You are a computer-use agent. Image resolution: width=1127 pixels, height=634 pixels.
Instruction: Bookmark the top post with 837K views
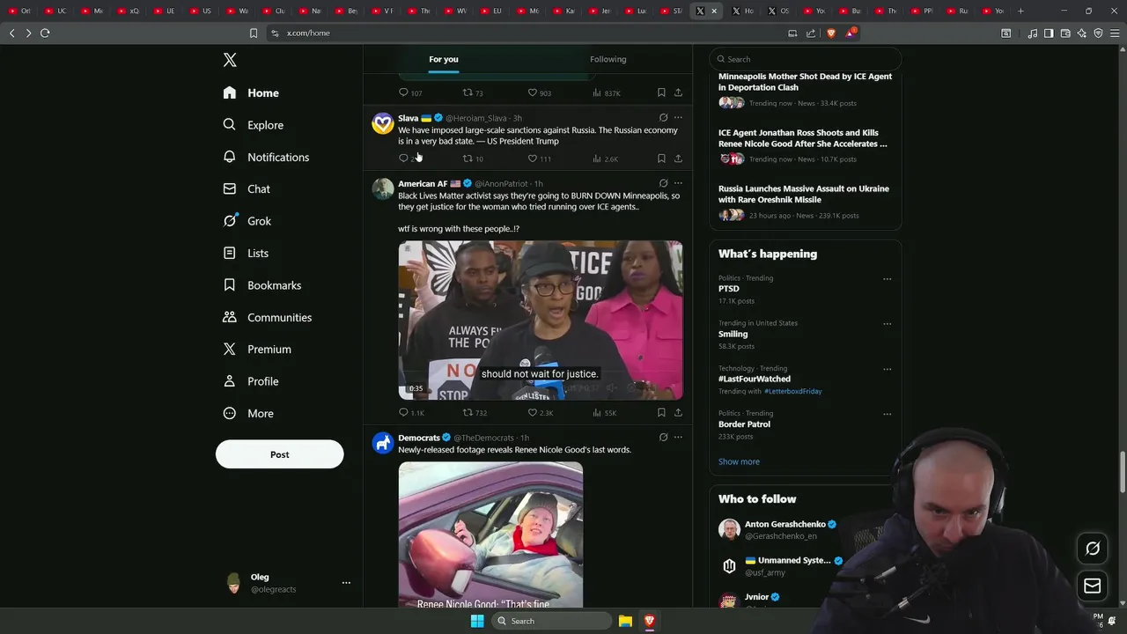click(661, 92)
